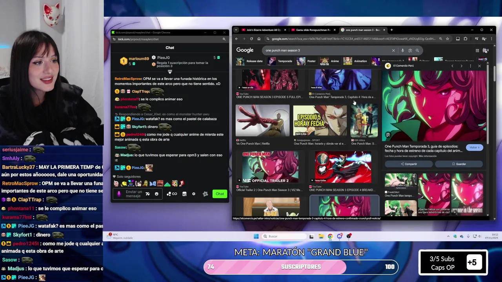
Task: Click the Chrome address bar URL
Action: click(353, 39)
